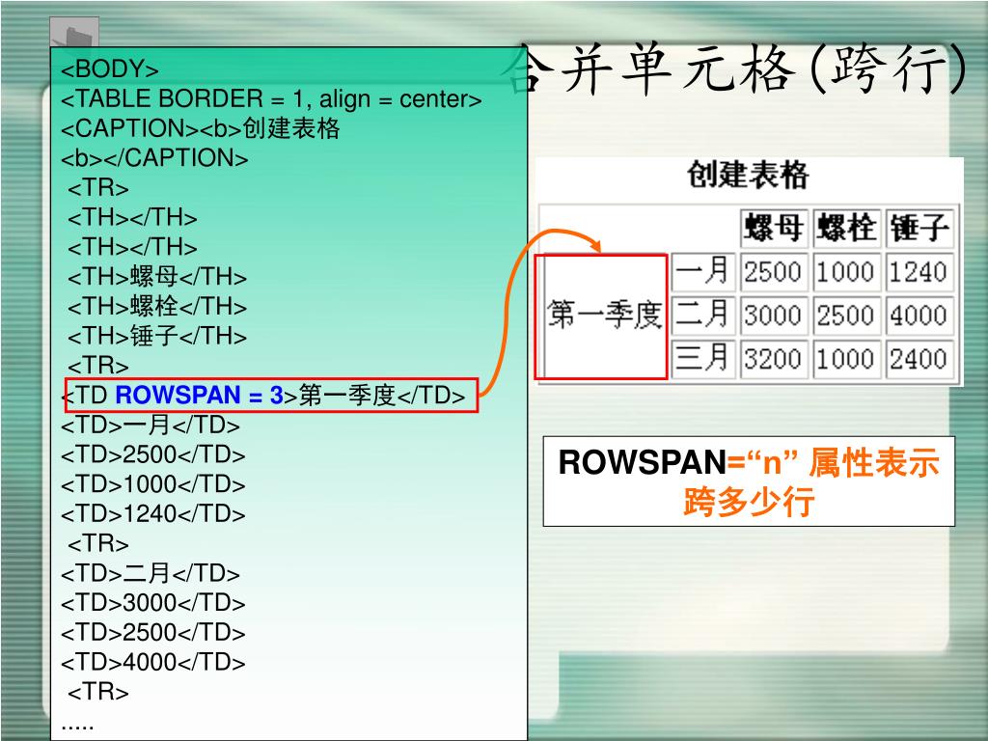Select the <b></CAPTION> code line
The height and width of the screenshot is (741, 988).
click(154, 158)
